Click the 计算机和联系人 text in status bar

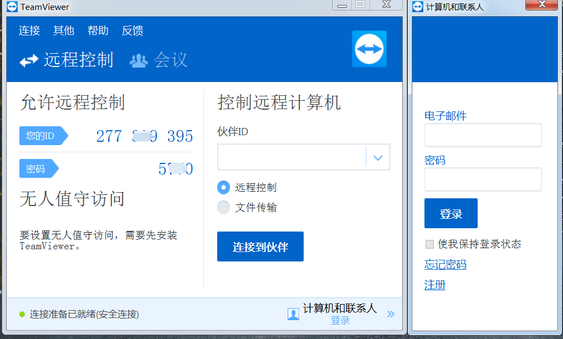point(340,308)
